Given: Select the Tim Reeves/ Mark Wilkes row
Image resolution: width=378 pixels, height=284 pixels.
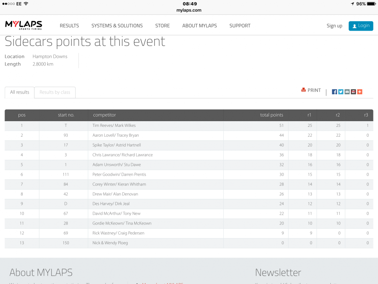Looking at the screenshot, I should (189, 126).
